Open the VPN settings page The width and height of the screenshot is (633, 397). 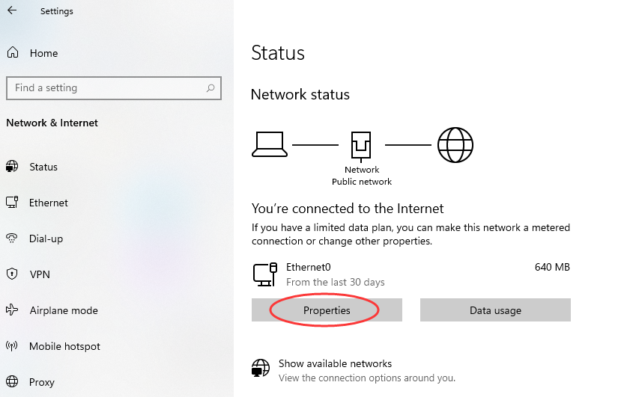(40, 274)
